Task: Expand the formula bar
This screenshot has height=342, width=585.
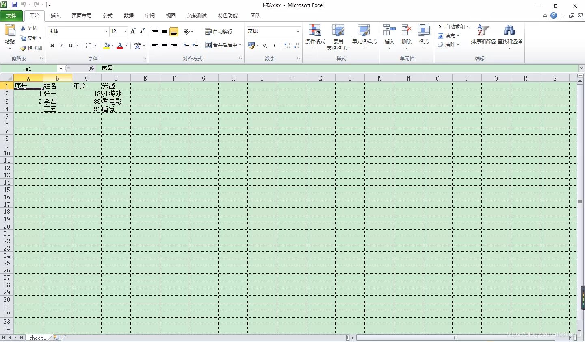Action: click(581, 68)
